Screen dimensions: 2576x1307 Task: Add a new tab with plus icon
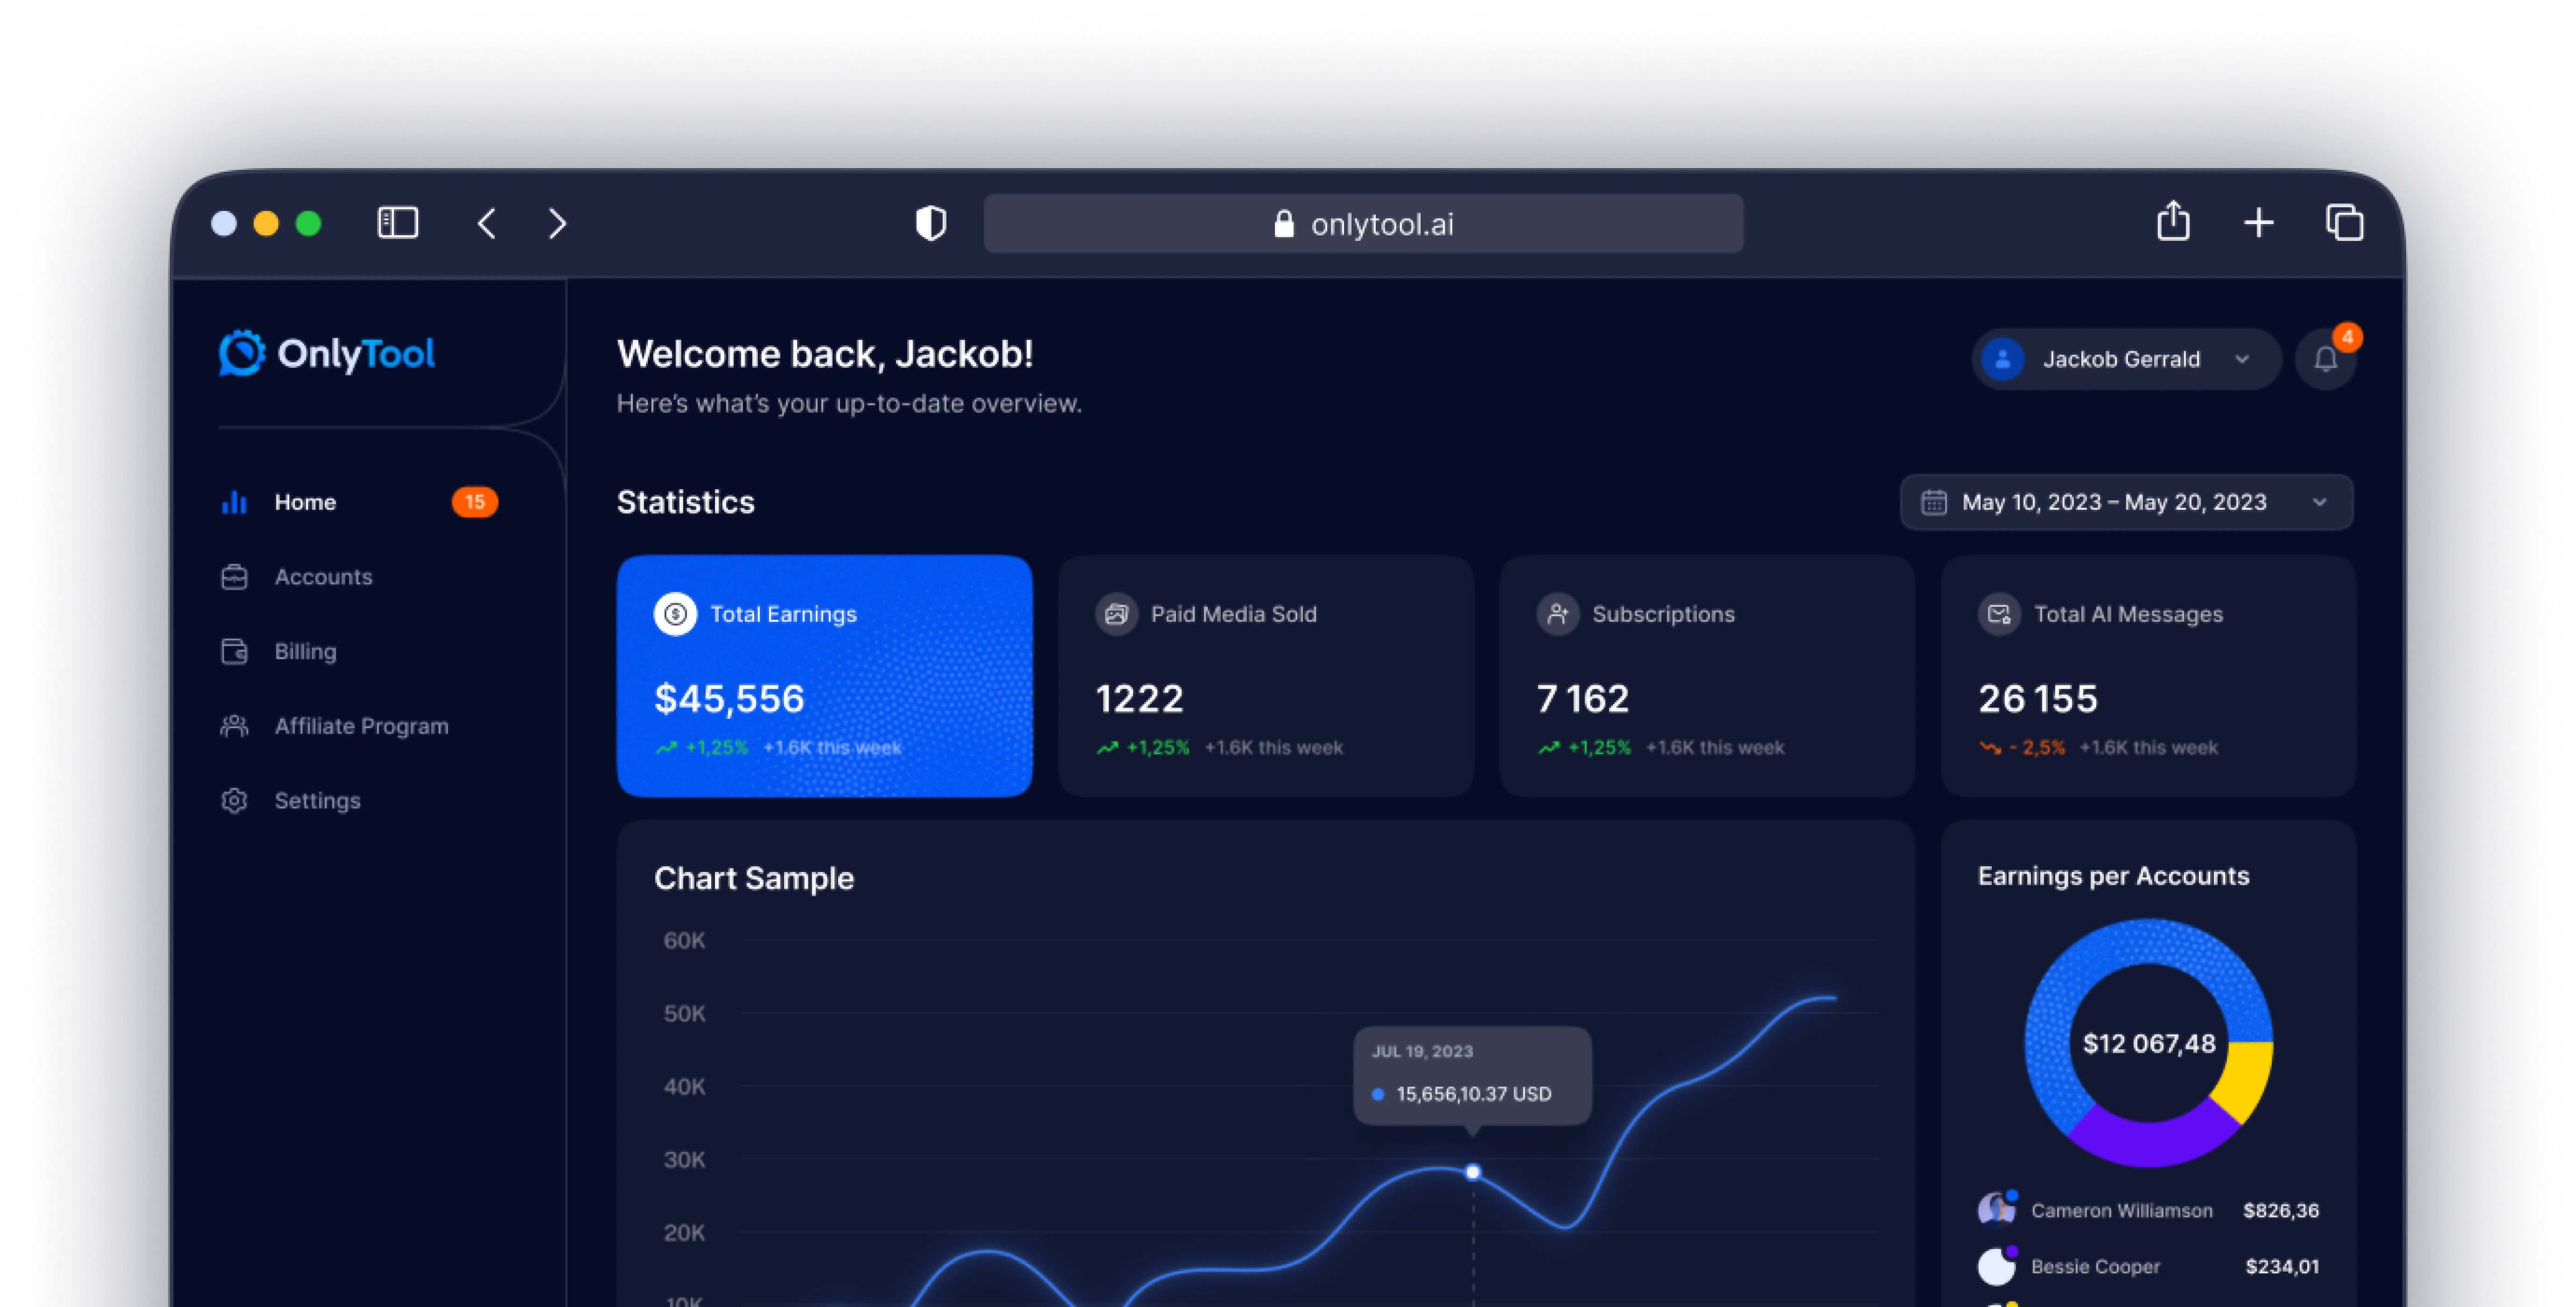pos(2258,223)
